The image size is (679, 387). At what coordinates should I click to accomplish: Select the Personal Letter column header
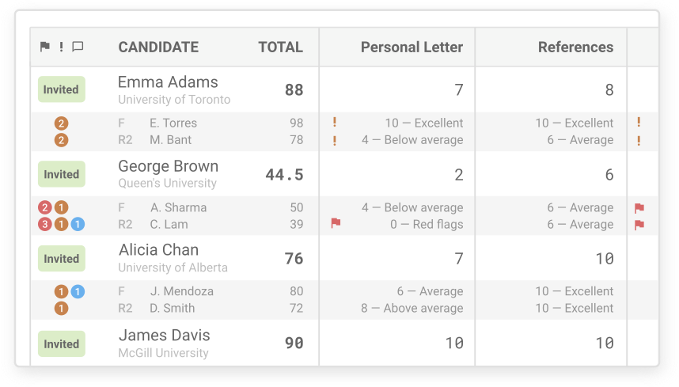pyautogui.click(x=412, y=47)
